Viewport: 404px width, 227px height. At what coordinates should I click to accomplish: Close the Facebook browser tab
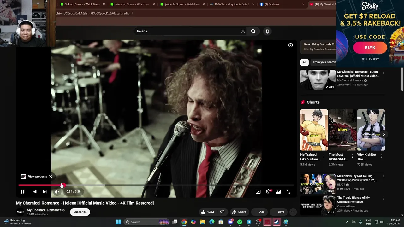click(x=303, y=4)
